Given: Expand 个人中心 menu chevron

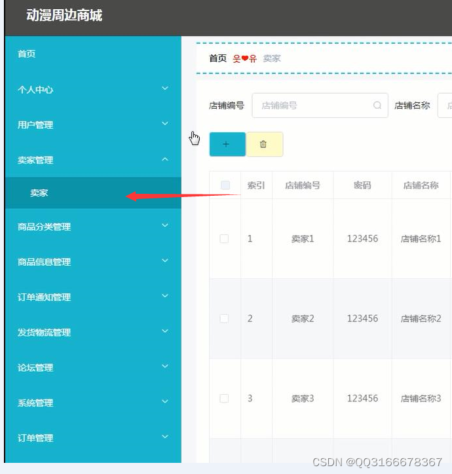Looking at the screenshot, I should pos(165,88).
